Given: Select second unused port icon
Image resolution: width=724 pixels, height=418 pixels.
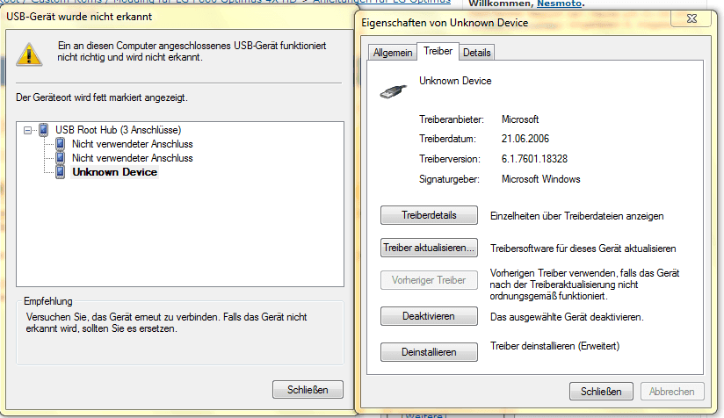Looking at the screenshot, I should 60,158.
